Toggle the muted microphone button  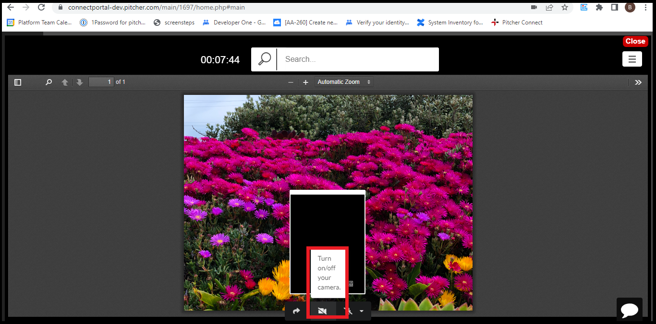[x=348, y=311]
